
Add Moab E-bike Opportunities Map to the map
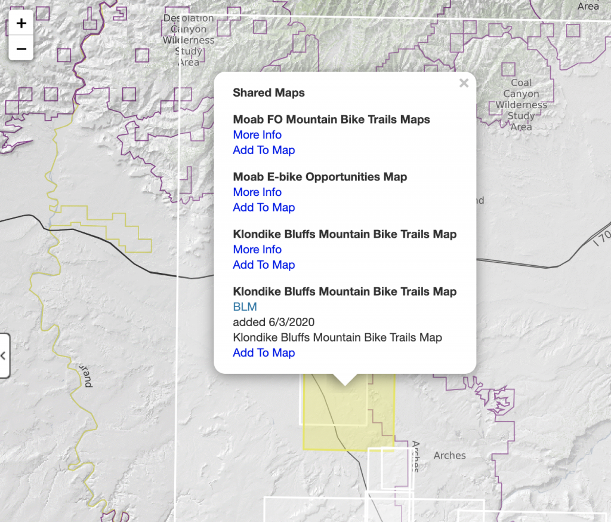(x=264, y=207)
